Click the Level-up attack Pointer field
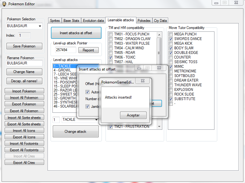 (65, 50)
